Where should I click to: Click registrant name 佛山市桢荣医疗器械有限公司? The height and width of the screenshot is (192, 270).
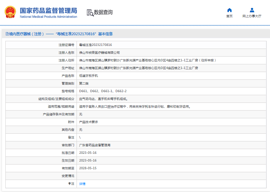99,53
